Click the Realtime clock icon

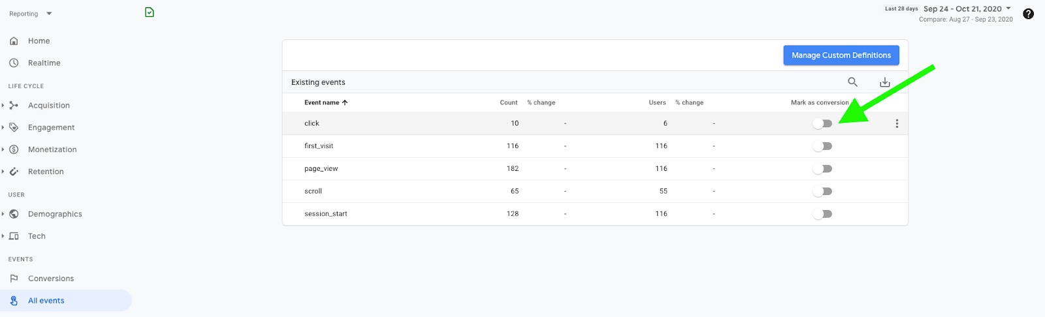14,63
